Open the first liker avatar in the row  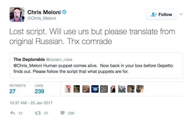pyautogui.click(x=68, y=89)
